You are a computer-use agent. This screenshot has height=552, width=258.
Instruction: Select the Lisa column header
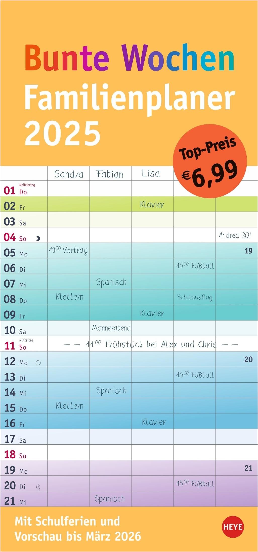pos(151,173)
